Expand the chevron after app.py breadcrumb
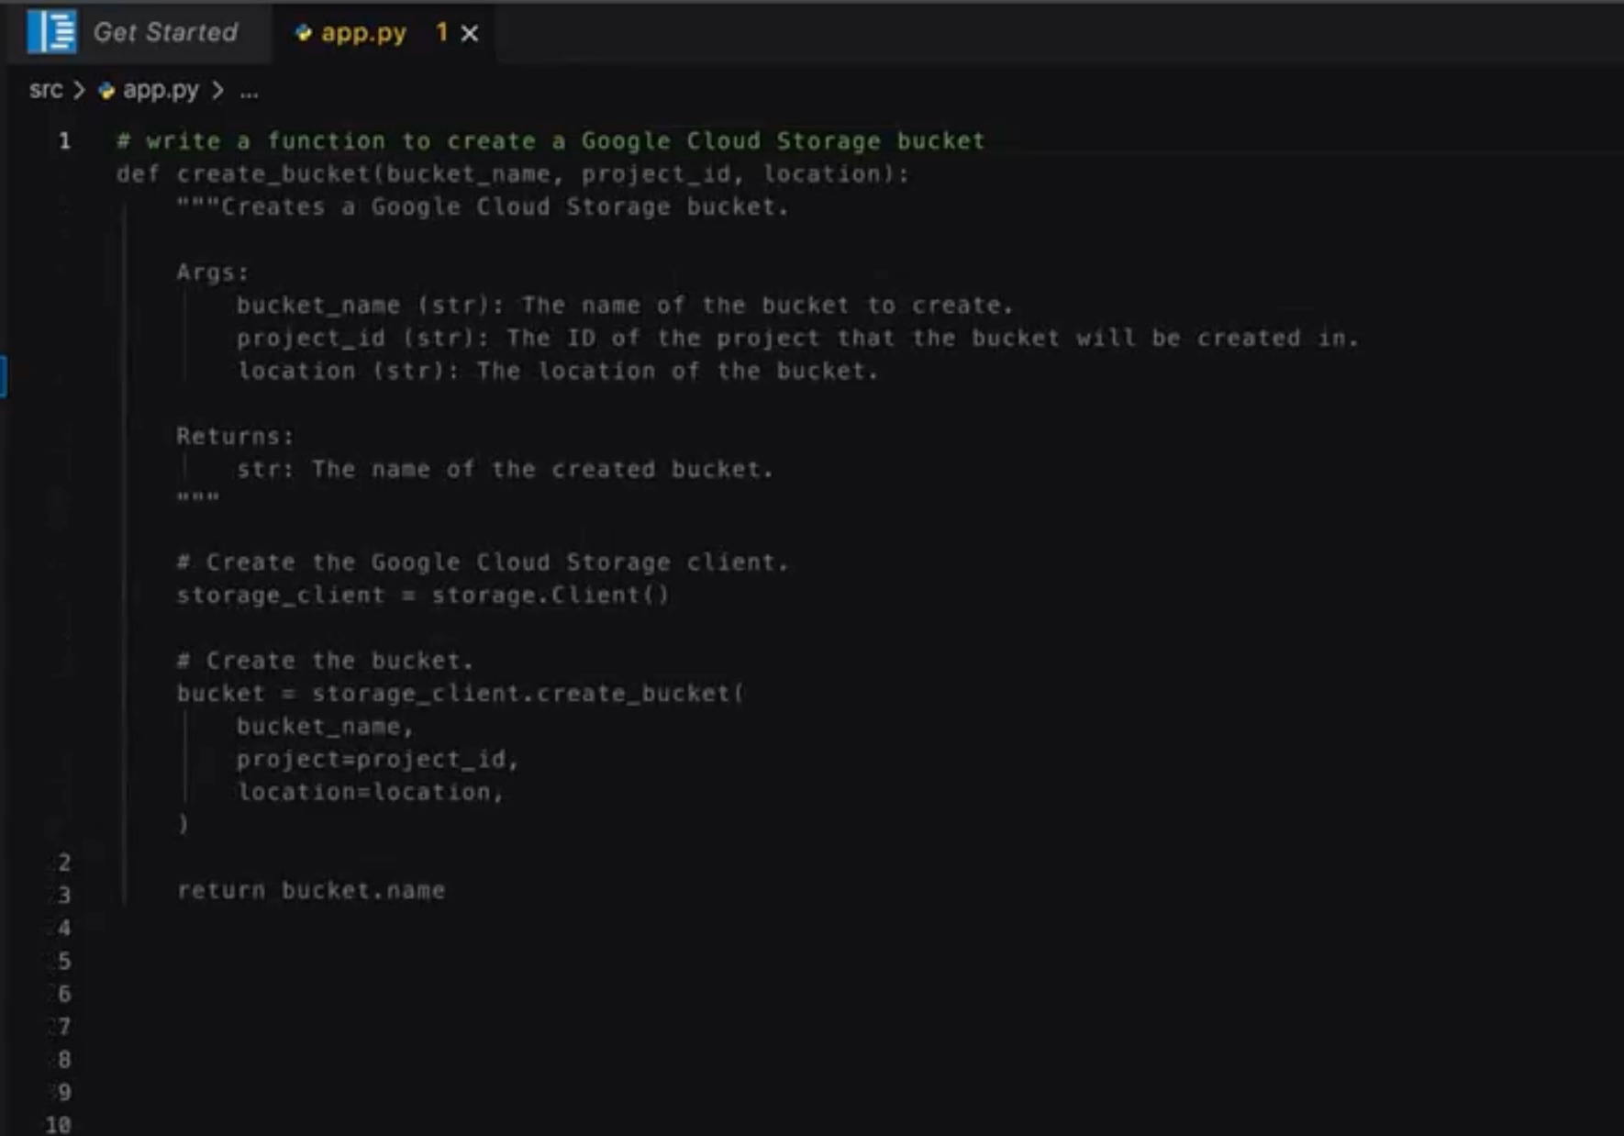This screenshot has height=1136, width=1624. click(x=218, y=90)
